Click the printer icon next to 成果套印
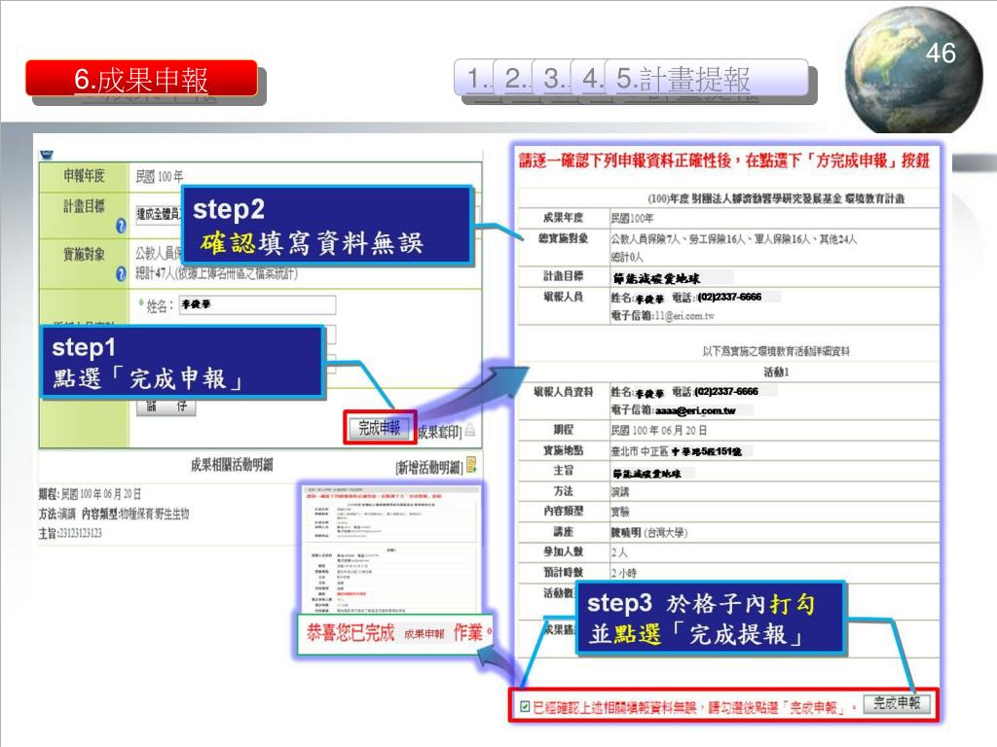 [x=469, y=430]
